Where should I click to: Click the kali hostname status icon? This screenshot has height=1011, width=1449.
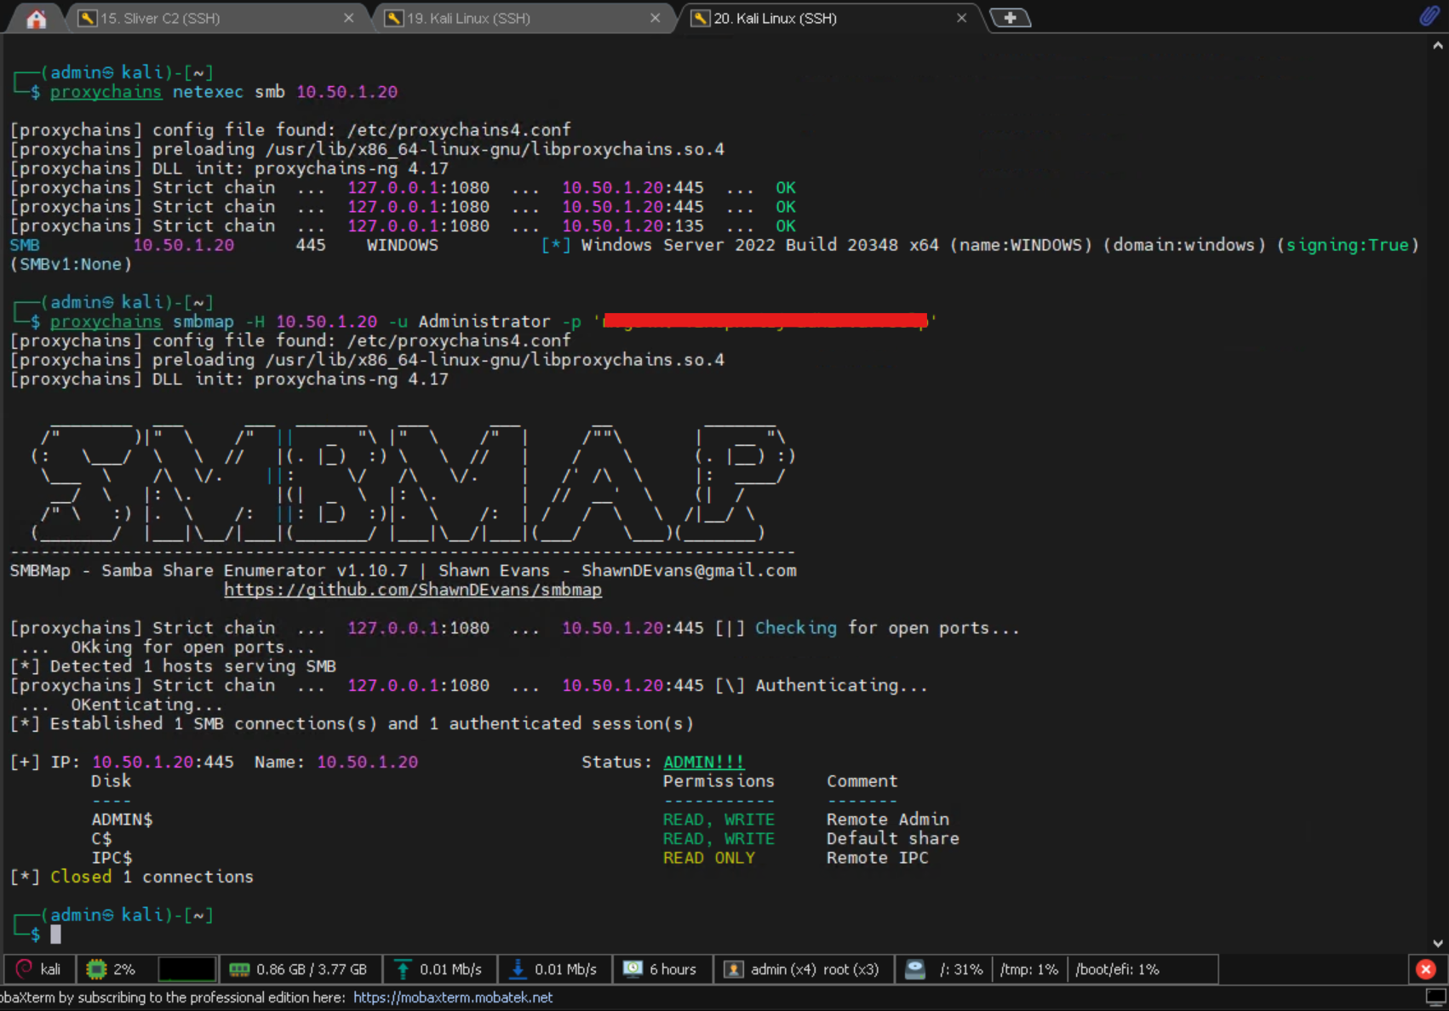[25, 968]
